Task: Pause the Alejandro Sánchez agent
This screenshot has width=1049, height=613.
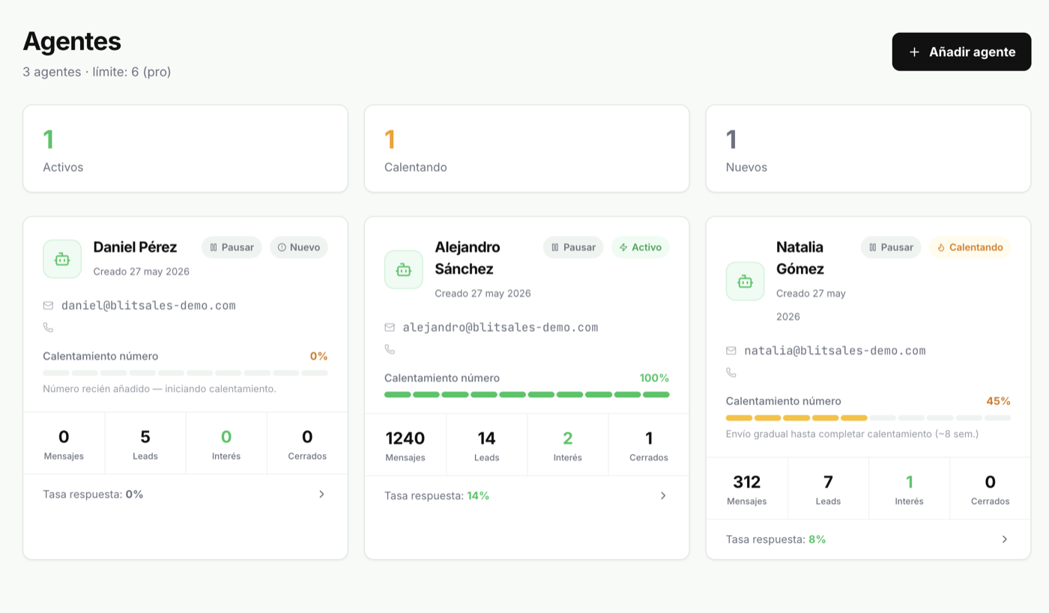Action: (x=573, y=247)
